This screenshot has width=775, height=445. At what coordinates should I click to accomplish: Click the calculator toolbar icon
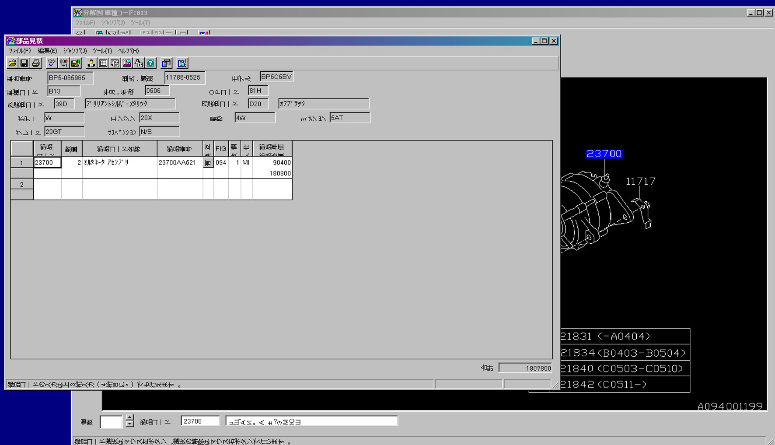click(166, 63)
